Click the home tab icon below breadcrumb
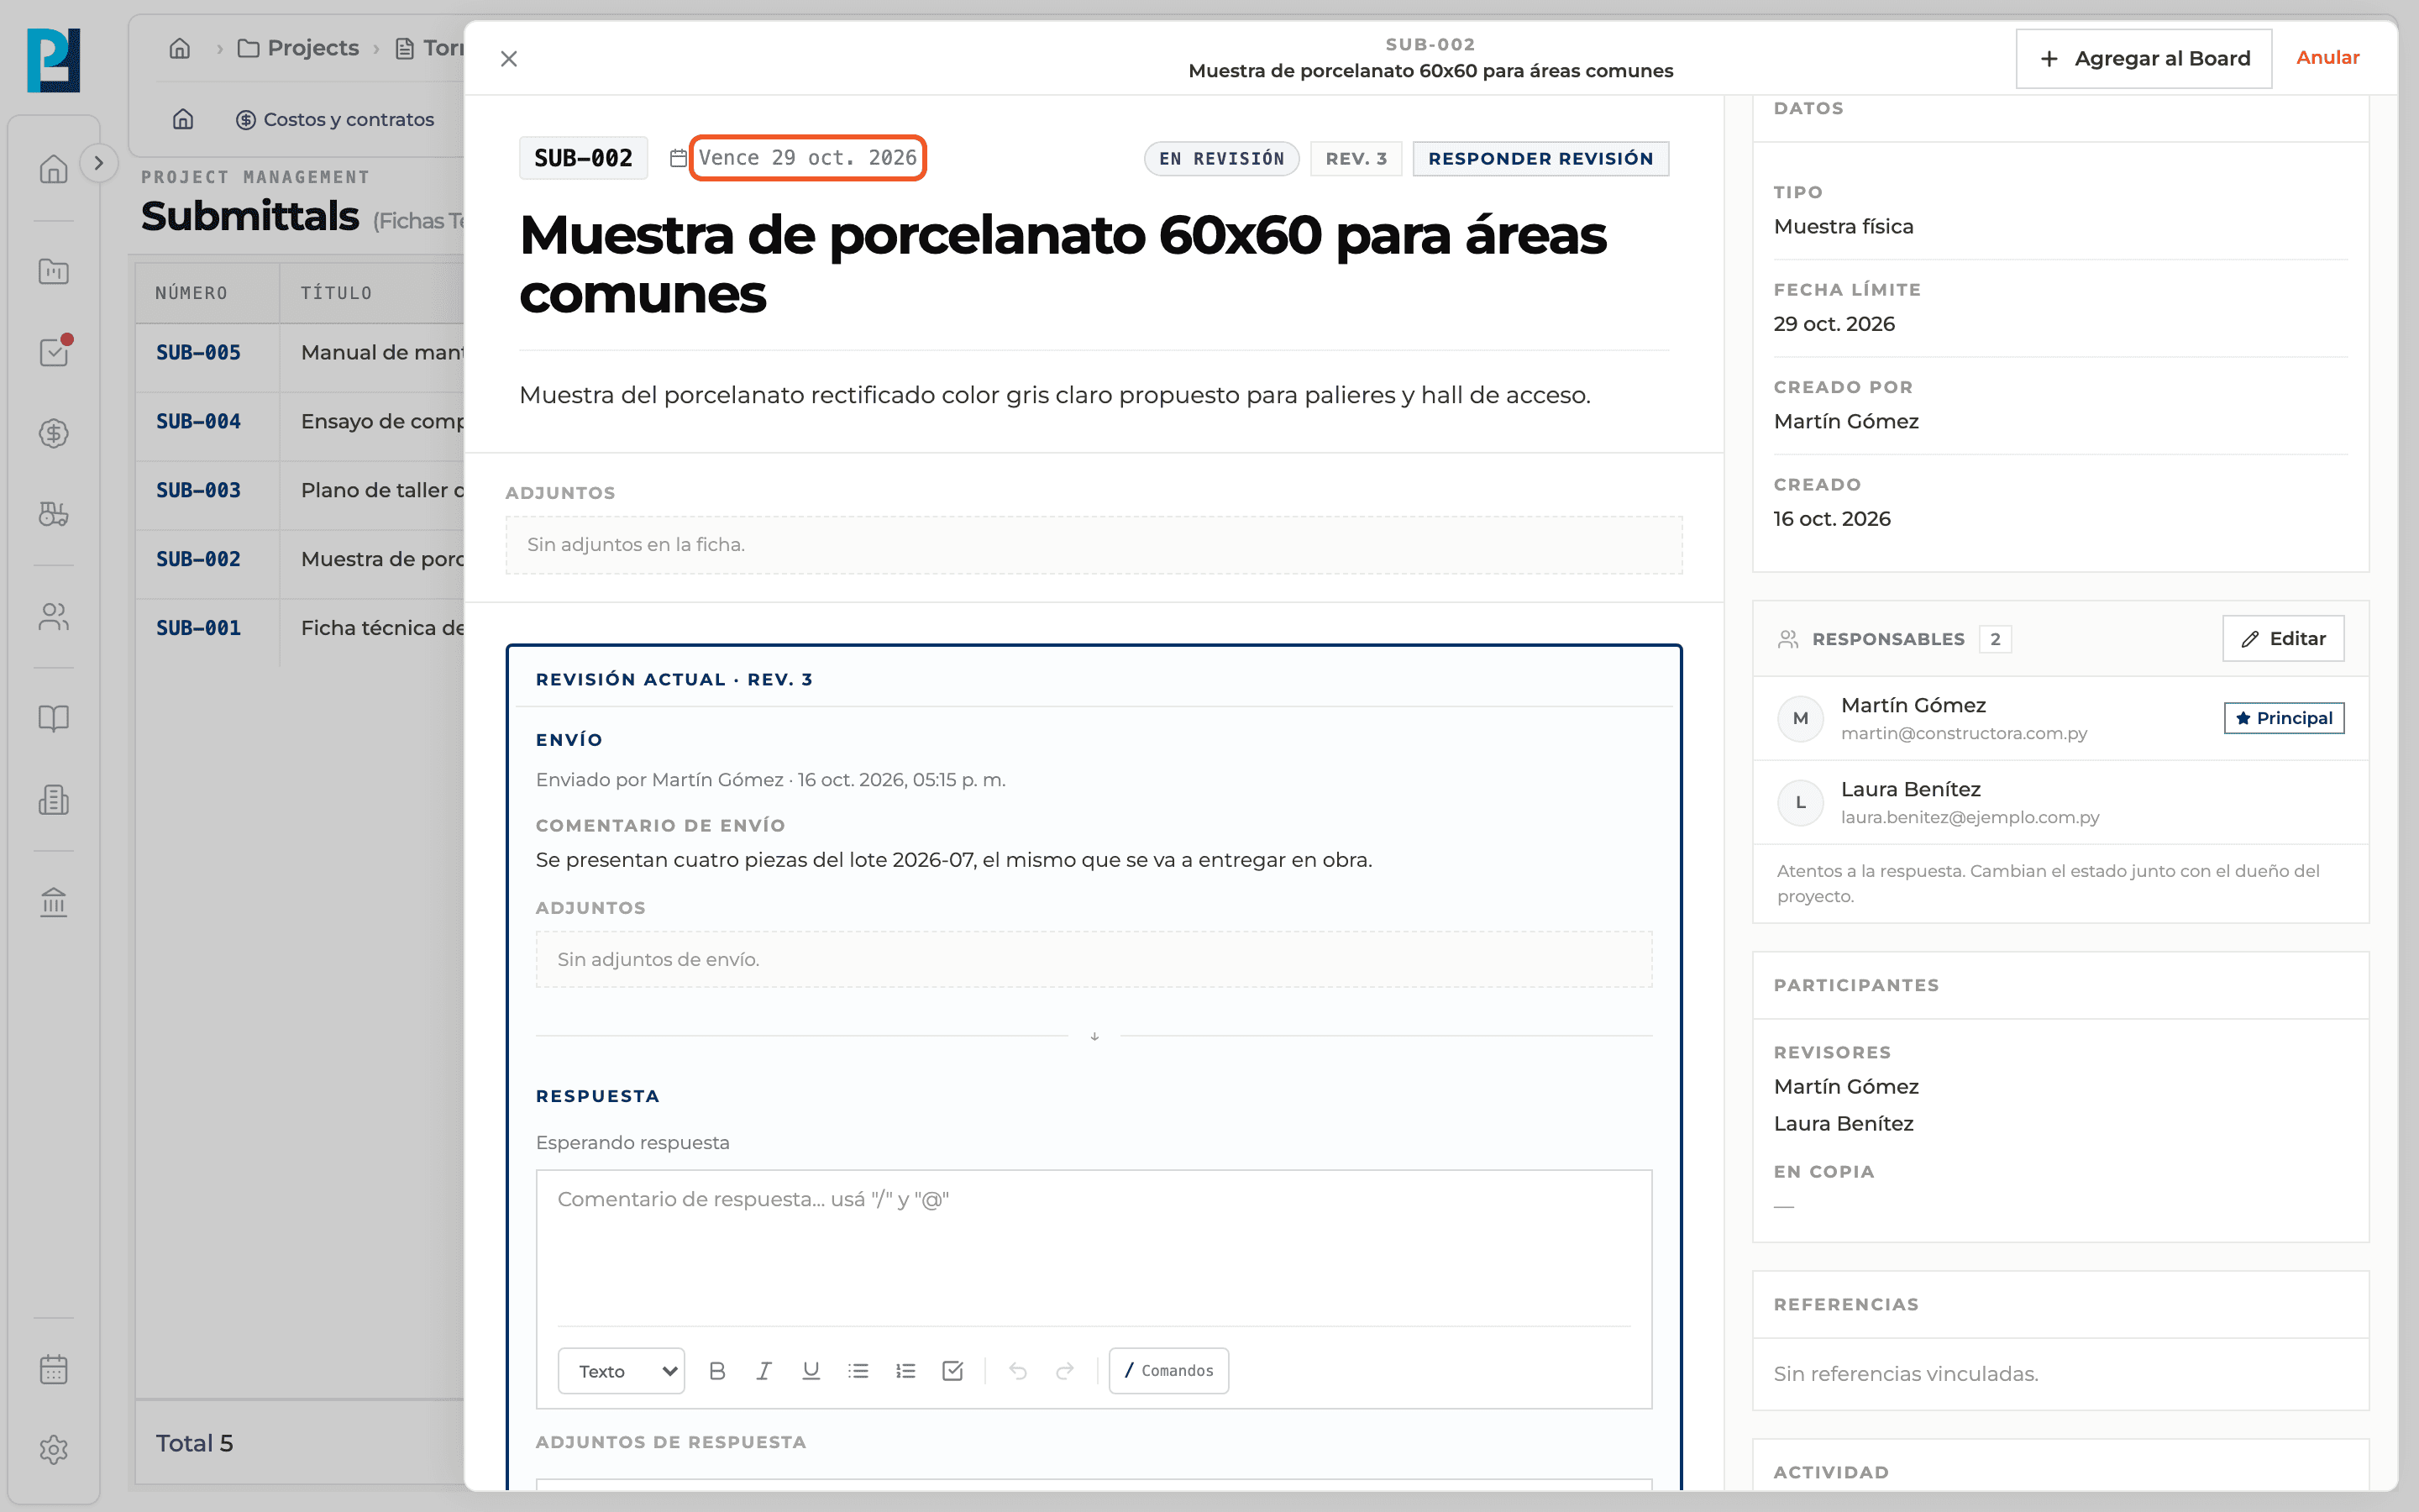2419x1512 pixels. pos(183,120)
